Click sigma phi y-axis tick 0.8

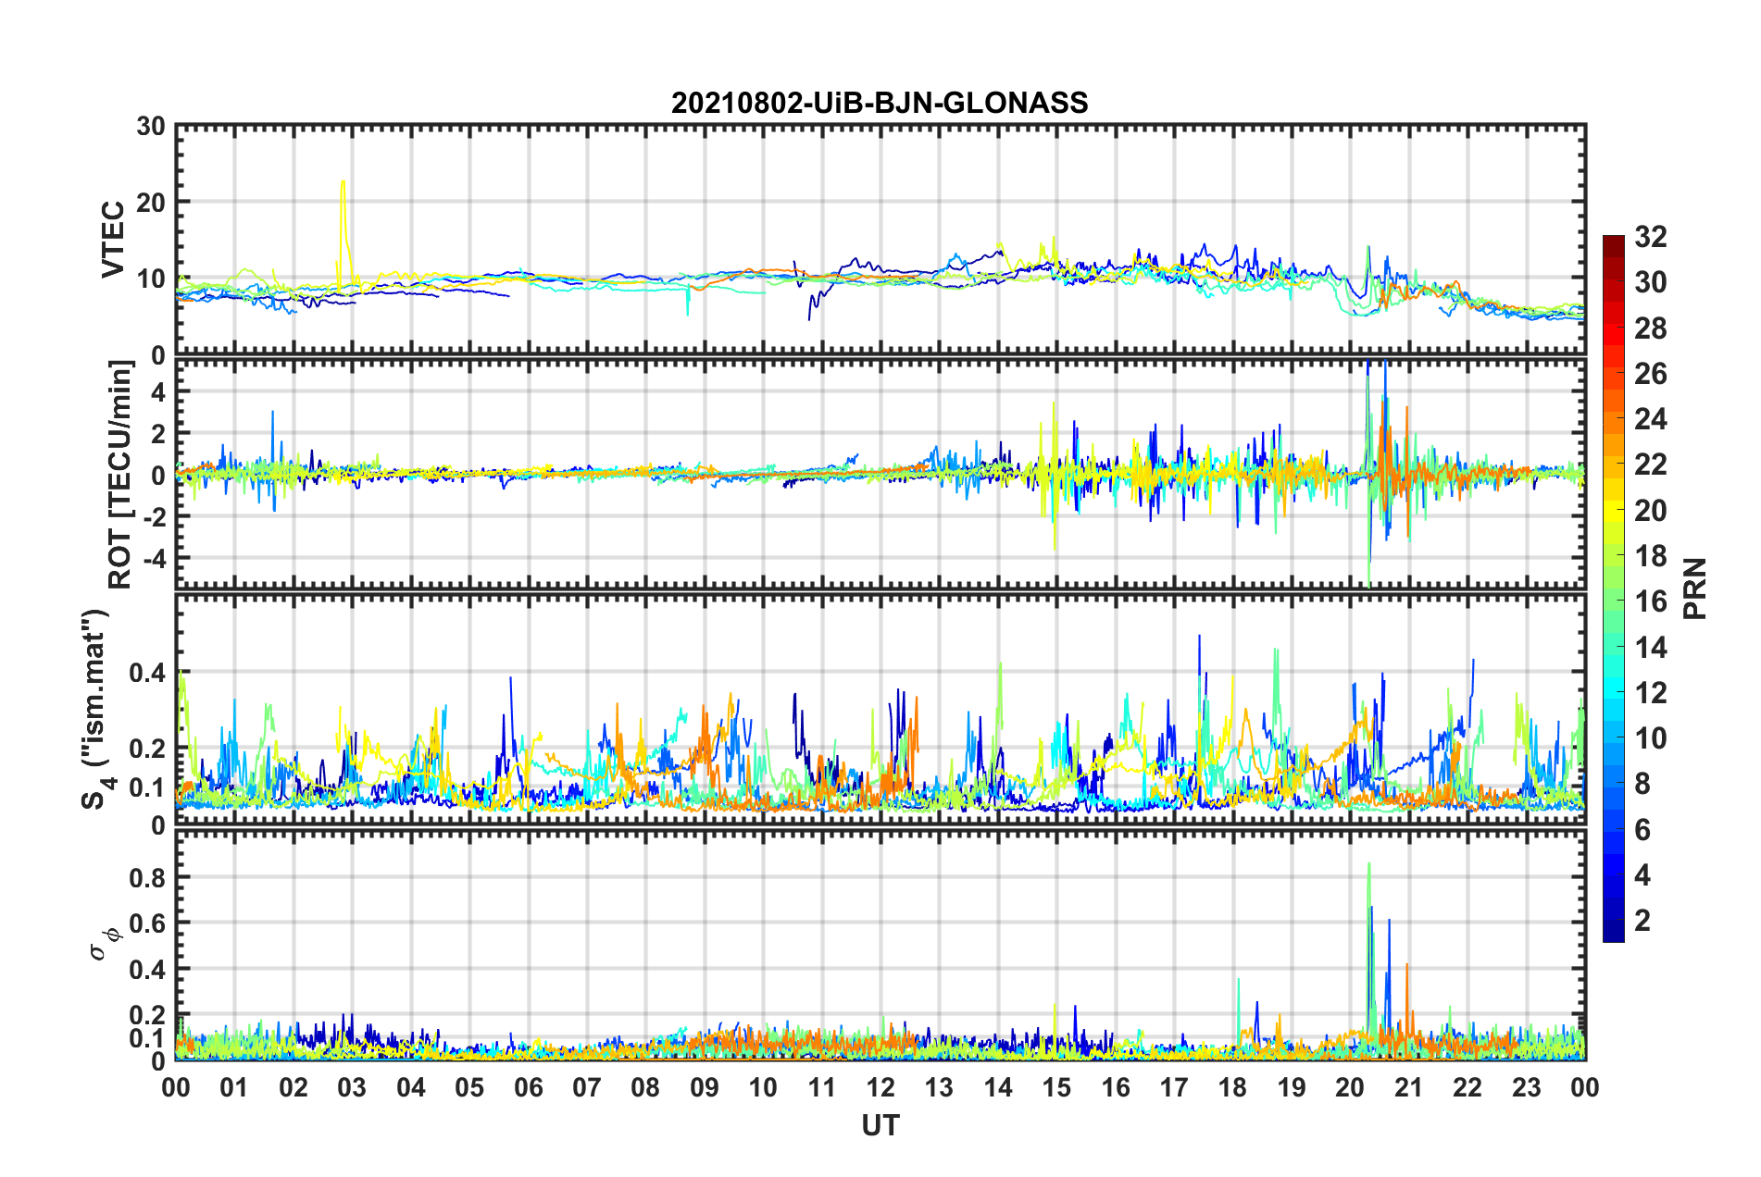(x=148, y=877)
